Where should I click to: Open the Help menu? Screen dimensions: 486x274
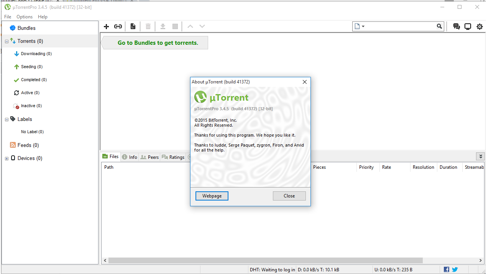(x=43, y=17)
